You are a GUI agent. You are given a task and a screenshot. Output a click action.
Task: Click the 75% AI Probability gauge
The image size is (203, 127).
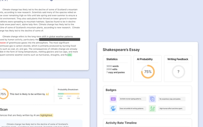[x=148, y=72]
